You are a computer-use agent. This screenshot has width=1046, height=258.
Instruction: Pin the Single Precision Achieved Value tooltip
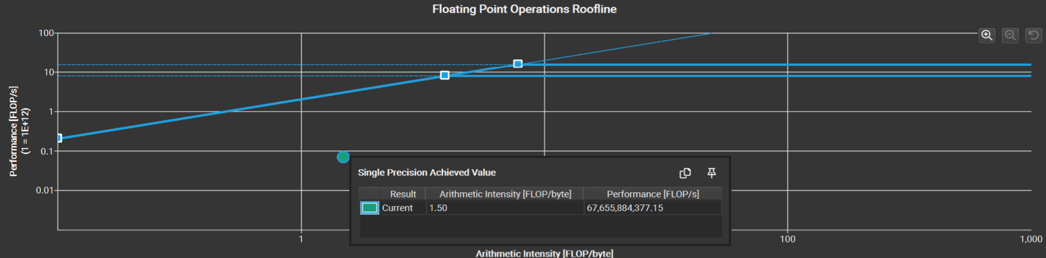[712, 173]
